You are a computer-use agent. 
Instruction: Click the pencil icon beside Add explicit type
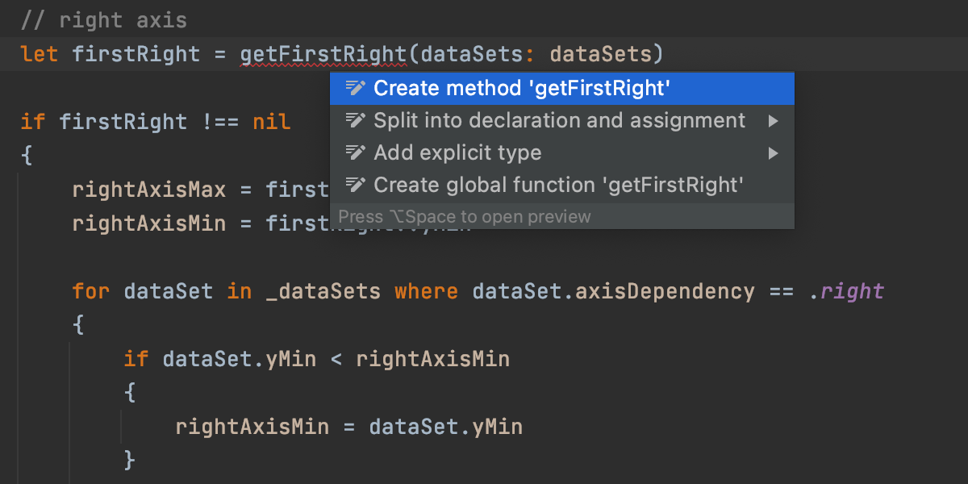[x=355, y=152]
